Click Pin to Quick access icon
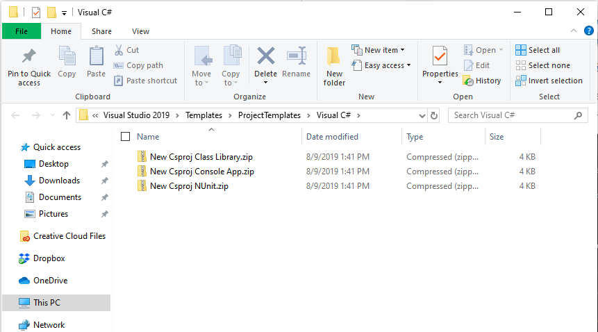 [x=29, y=56]
